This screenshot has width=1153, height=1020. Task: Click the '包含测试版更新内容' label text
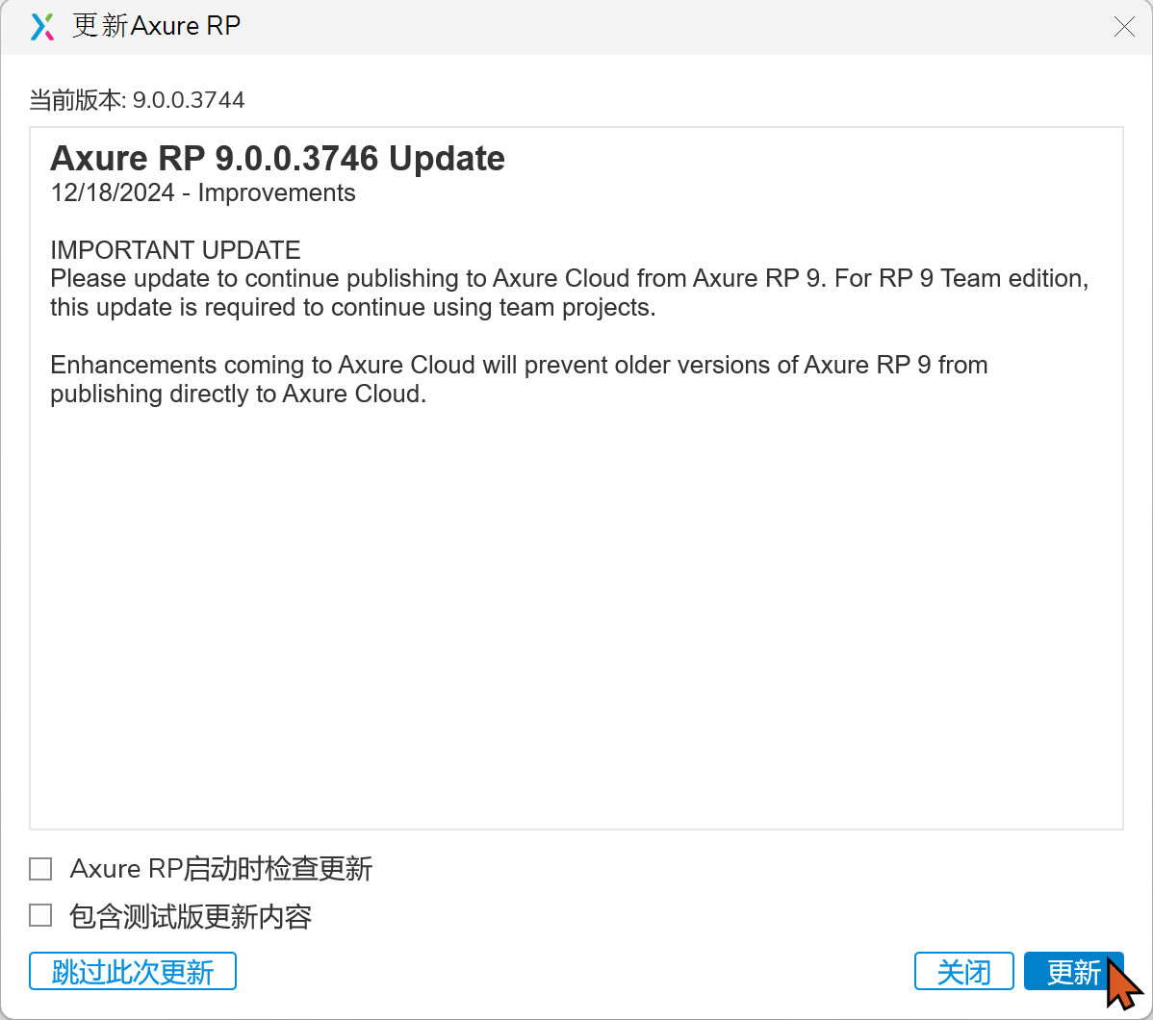click(x=191, y=916)
